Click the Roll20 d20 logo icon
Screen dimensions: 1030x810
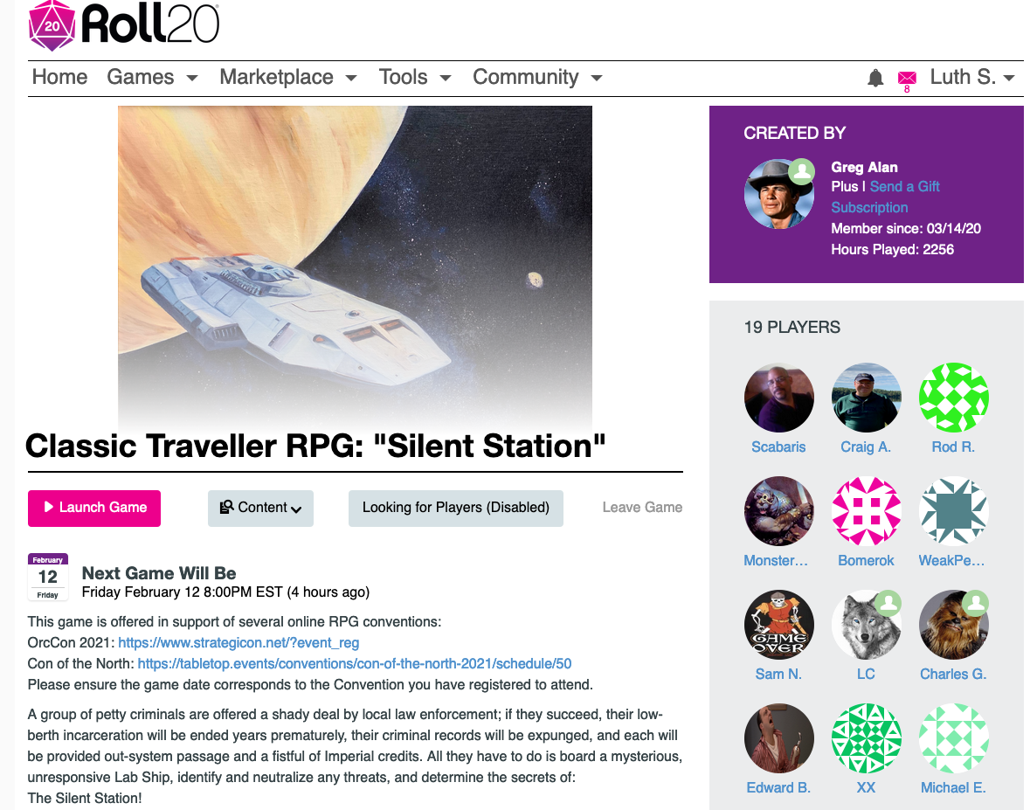[x=52, y=25]
